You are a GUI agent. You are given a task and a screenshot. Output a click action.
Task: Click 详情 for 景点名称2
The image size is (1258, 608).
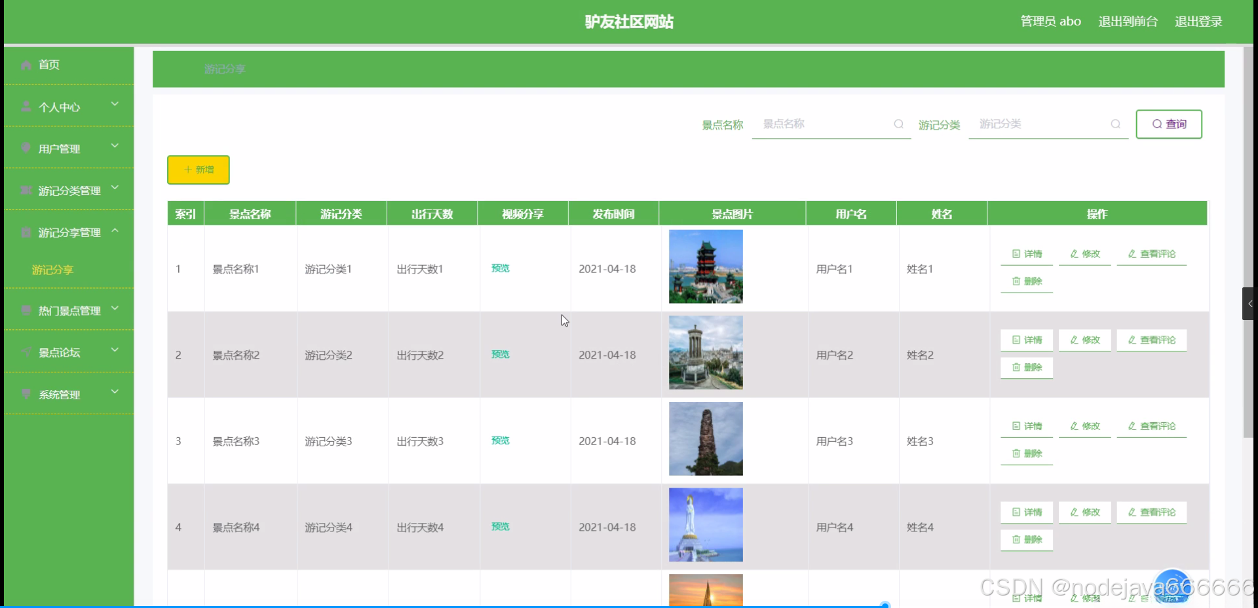(x=1027, y=340)
